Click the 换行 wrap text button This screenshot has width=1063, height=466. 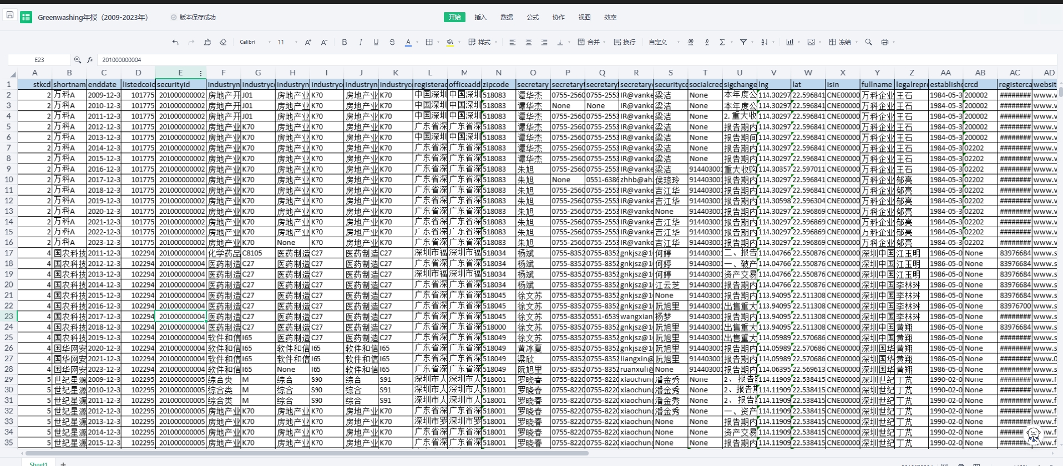point(625,42)
